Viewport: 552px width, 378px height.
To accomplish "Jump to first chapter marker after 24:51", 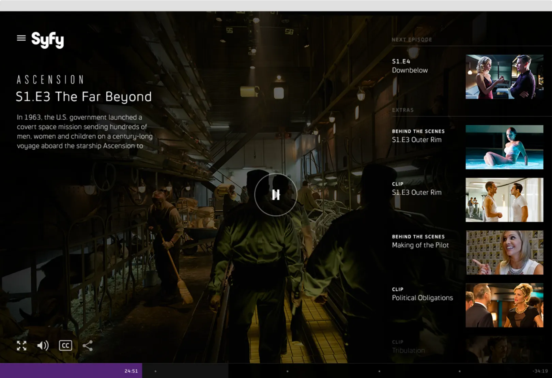I will 155,371.
